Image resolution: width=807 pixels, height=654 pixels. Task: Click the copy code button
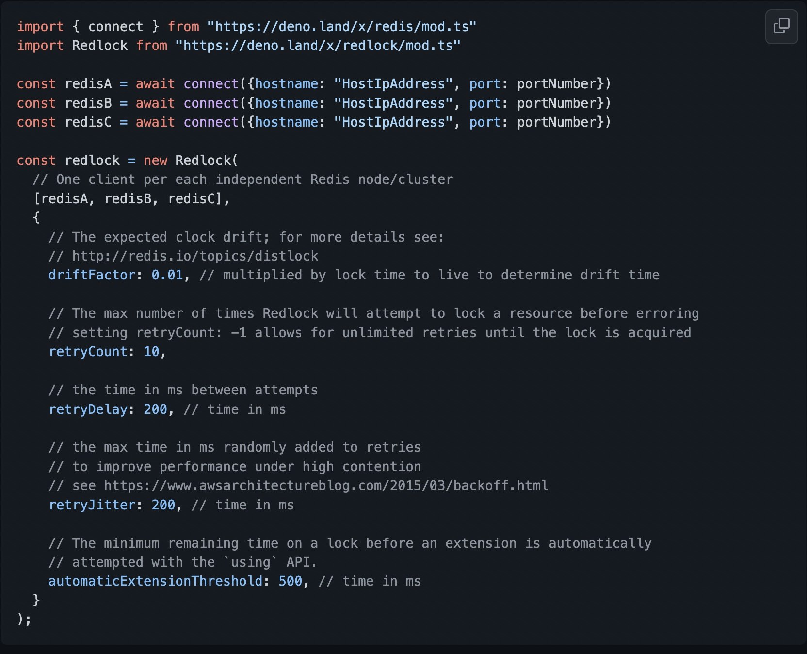click(x=781, y=26)
